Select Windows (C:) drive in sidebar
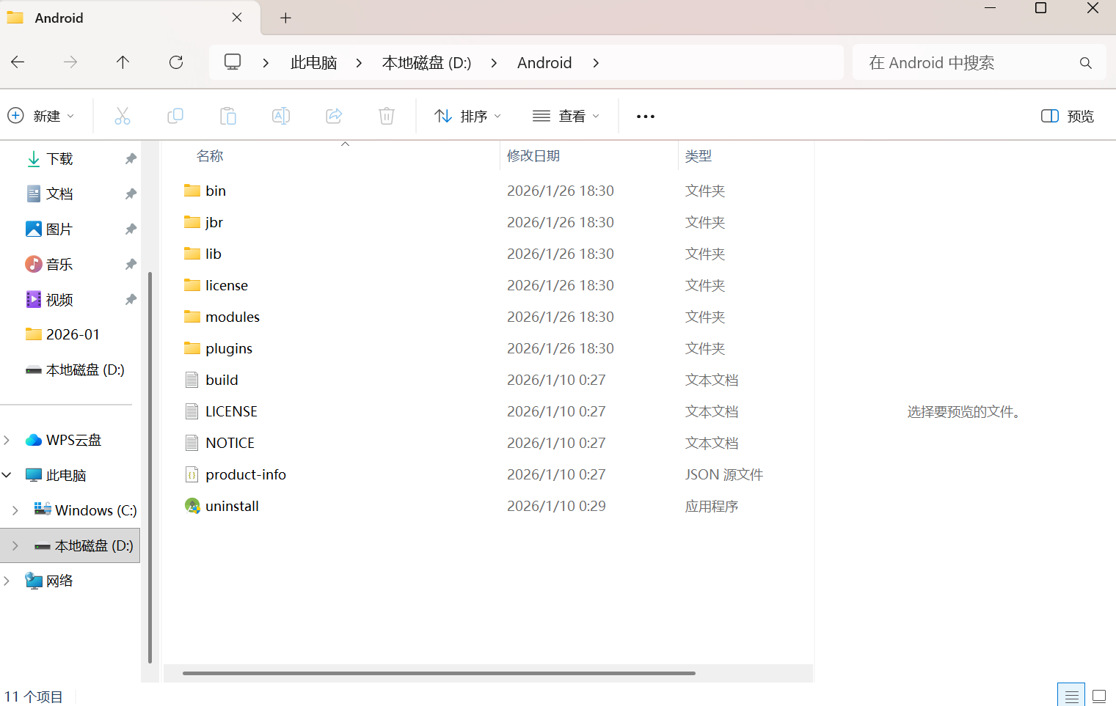The height and width of the screenshot is (706, 1116). pyautogui.click(x=95, y=510)
